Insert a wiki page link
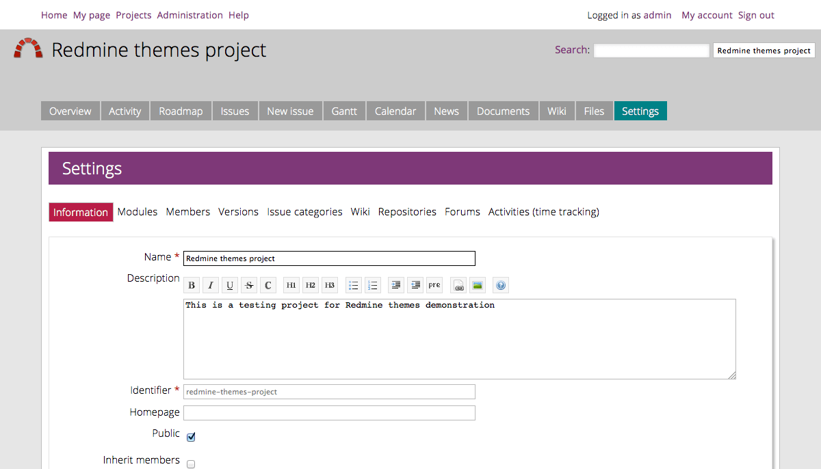This screenshot has height=469, width=821. click(458, 286)
